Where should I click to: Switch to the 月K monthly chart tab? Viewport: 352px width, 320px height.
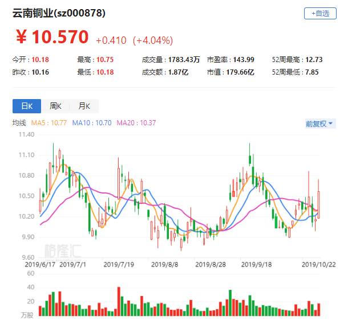pyautogui.click(x=84, y=106)
